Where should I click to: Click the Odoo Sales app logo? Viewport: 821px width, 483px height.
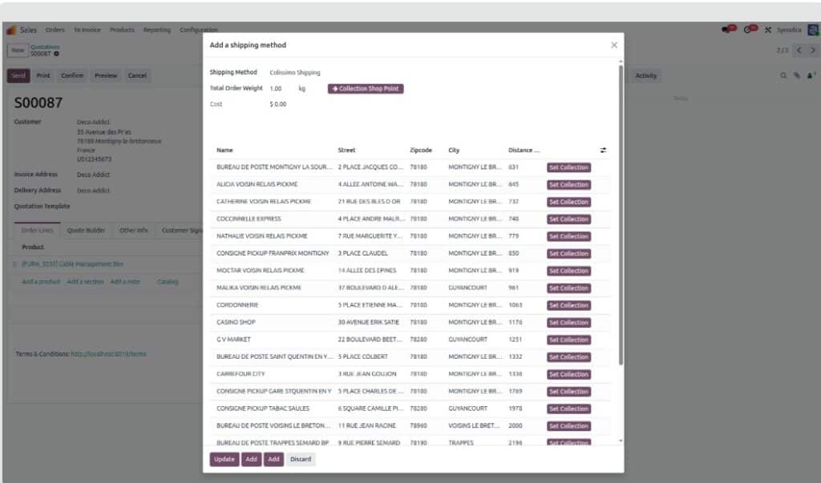pyautogui.click(x=11, y=30)
